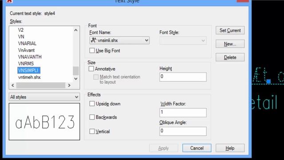This screenshot has width=284, height=160.
Task: Click the aAbB123 font preview box
Action: click(x=44, y=122)
